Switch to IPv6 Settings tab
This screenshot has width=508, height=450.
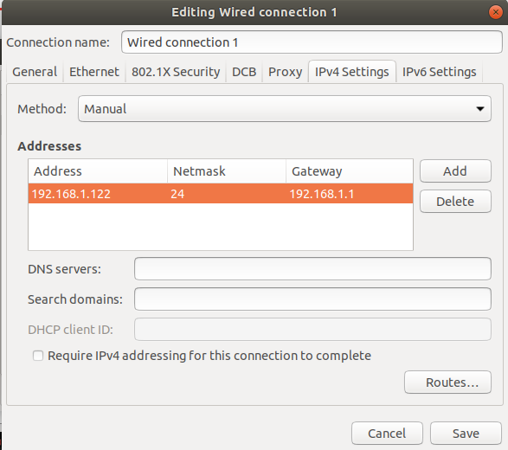tap(439, 72)
